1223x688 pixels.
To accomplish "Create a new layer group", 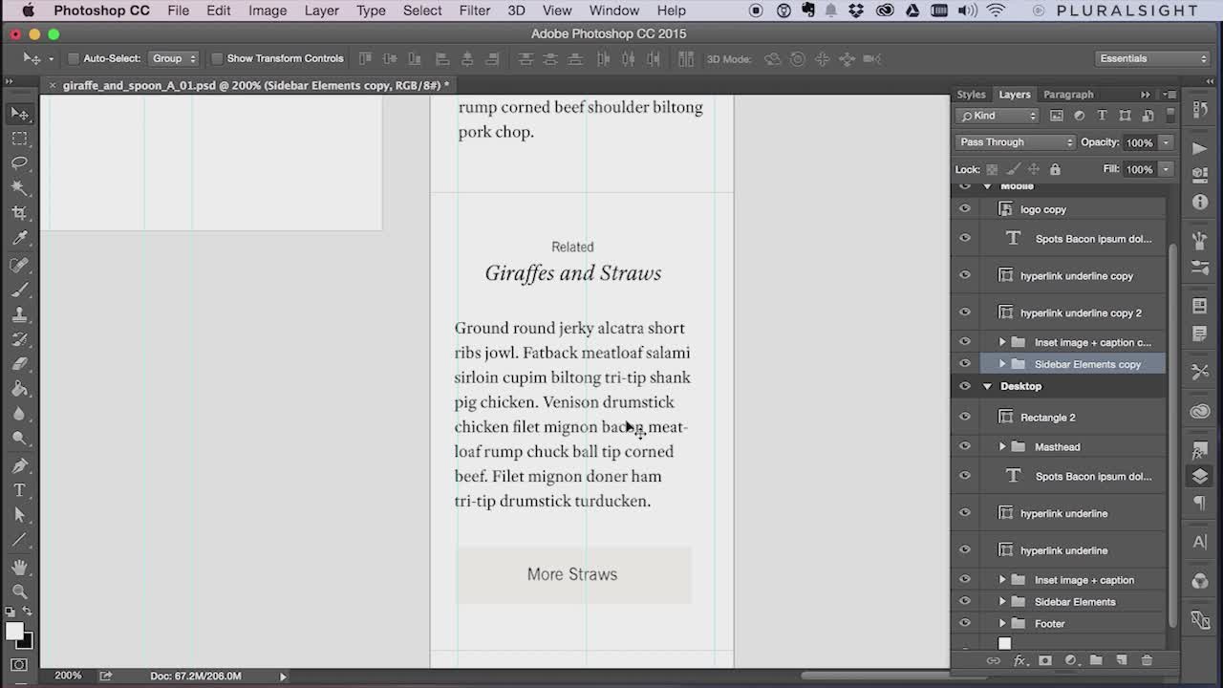I will point(1096,660).
